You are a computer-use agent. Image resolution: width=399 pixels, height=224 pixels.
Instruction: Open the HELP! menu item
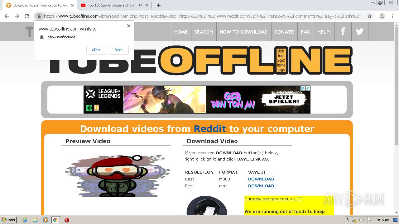click(324, 32)
